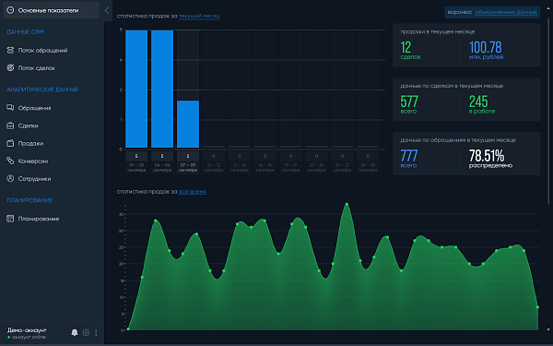Image resolution: width=553 pixels, height=346 pixels.
Task: Open notifications via the bell icon
Action: coord(75,332)
